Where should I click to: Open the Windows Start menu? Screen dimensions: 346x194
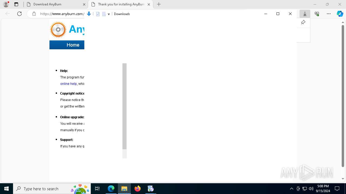pyautogui.click(x=6, y=189)
